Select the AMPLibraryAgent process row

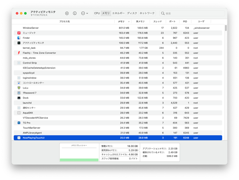click(x=118, y=133)
